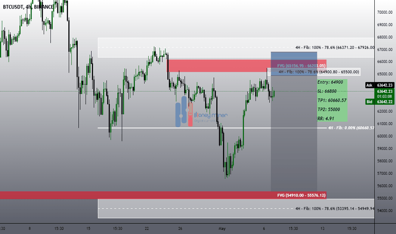
Task: Click the FVG (54910.00 - 55576.12) label
Action: pos(301,195)
